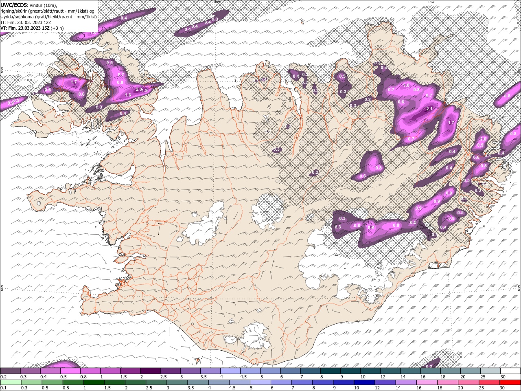Click the 2.0 snowfall value label

point(138,90)
